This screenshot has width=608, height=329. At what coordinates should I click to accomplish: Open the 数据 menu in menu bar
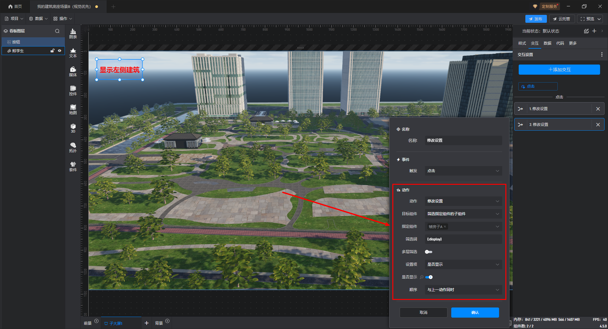38,19
